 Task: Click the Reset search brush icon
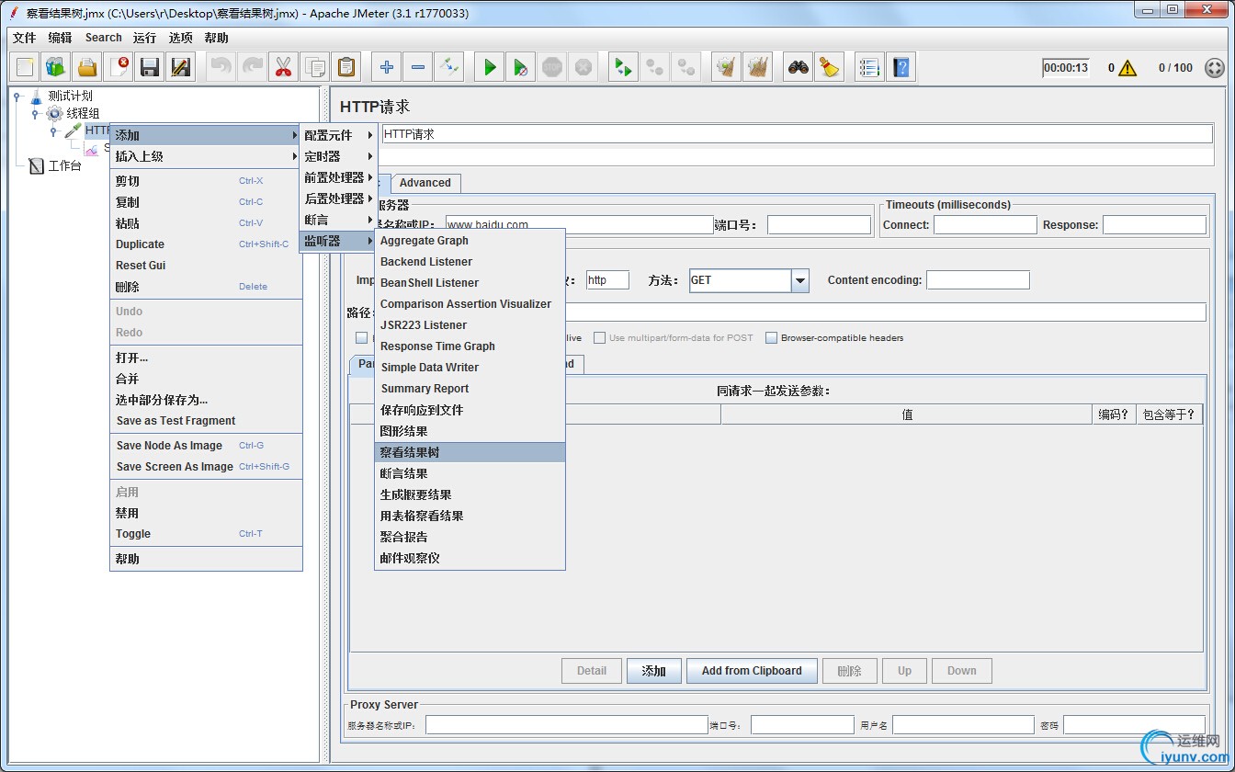coord(830,67)
